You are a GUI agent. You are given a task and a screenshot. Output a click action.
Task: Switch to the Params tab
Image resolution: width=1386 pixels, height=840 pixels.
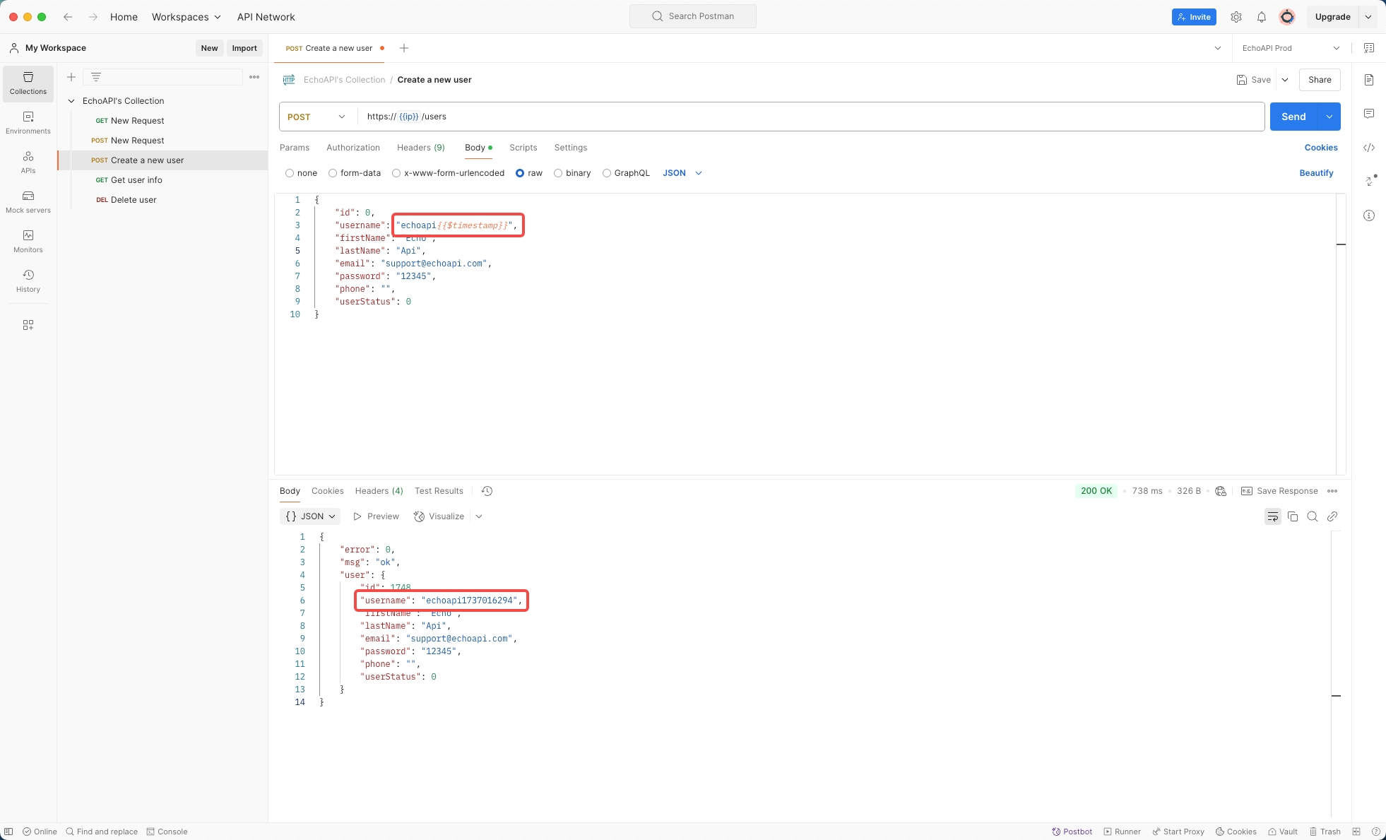295,148
